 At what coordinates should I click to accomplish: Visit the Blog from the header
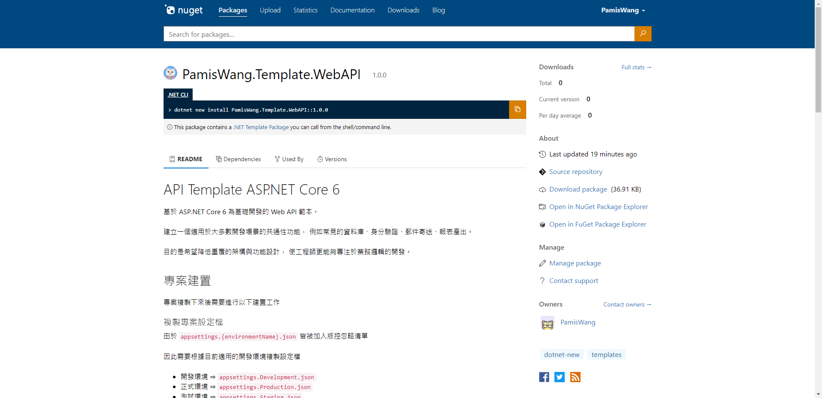[438, 10]
